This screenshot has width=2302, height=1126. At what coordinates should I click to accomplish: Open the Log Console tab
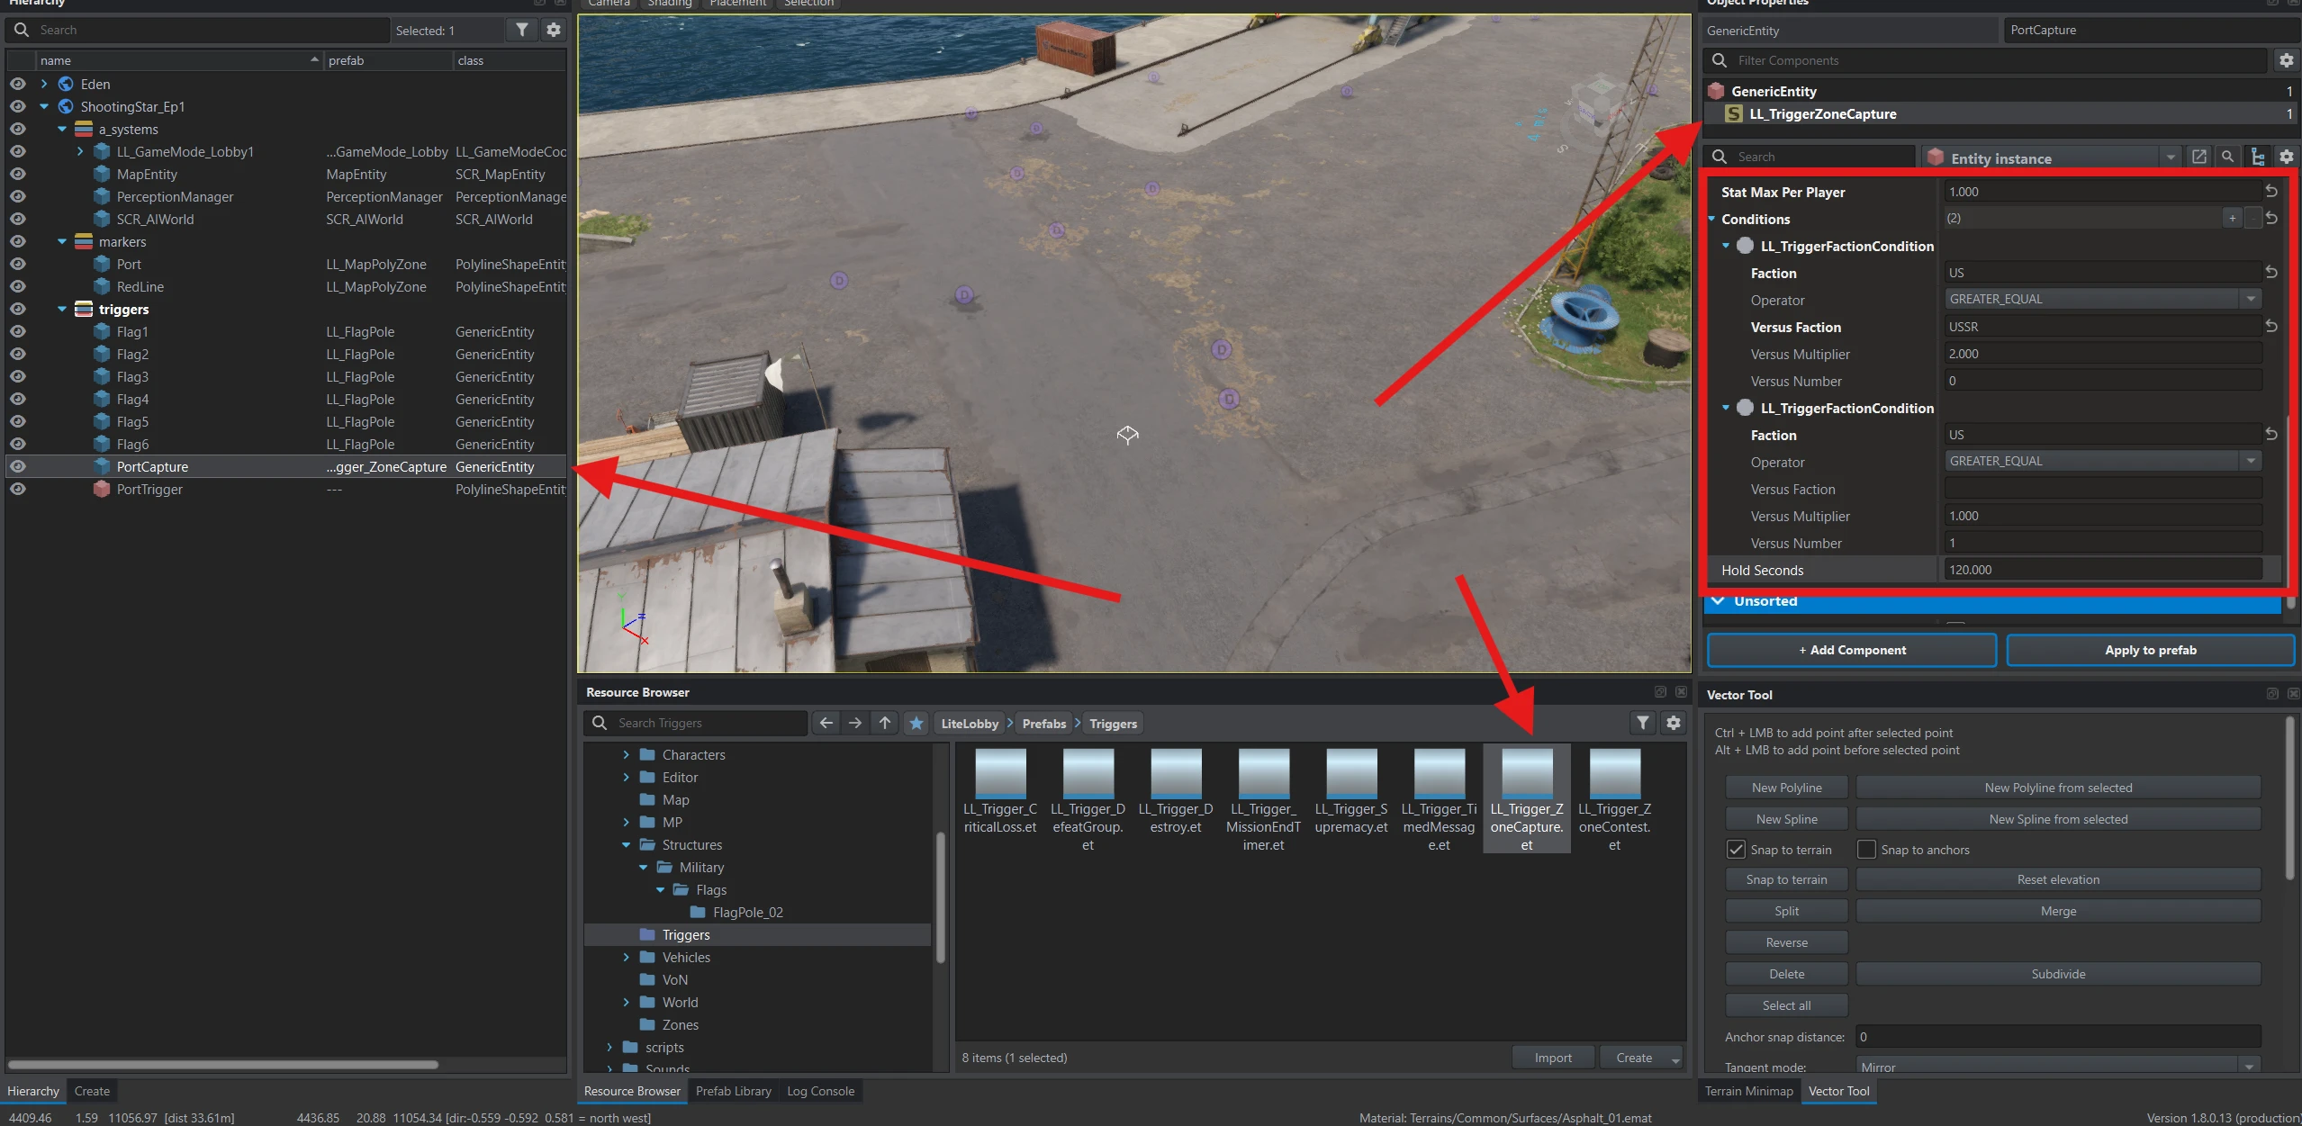click(820, 1091)
